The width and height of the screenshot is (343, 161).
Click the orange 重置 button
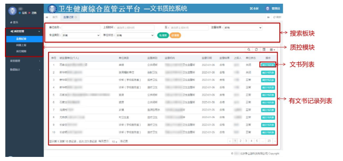tap(175, 35)
